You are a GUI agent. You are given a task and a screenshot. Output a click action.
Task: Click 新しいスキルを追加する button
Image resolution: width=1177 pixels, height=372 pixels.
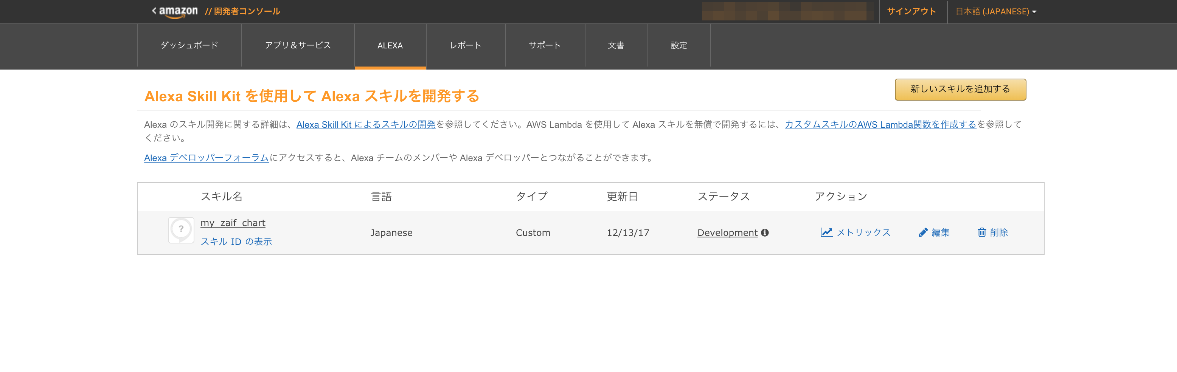tap(960, 90)
